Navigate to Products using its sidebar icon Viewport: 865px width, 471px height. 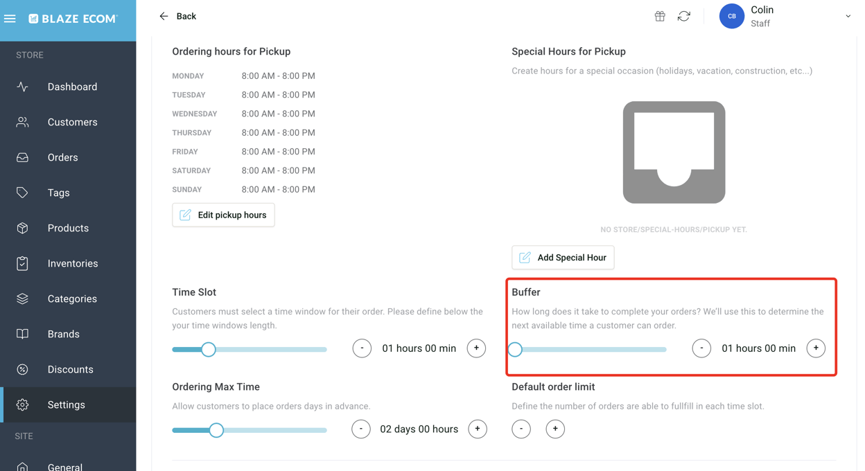point(23,228)
